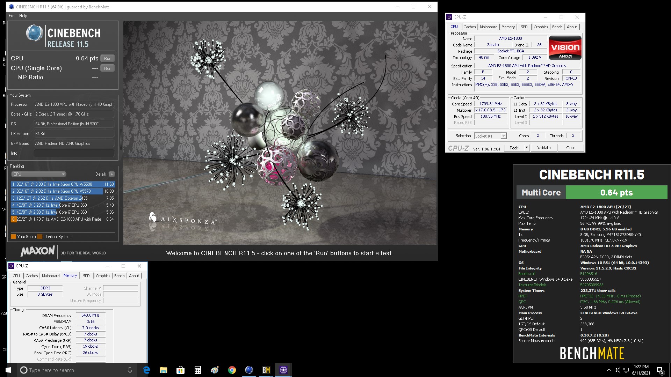Switch to Mainboard tab in lower CPU-Z window
This screenshot has width=671, height=377.
click(x=51, y=276)
